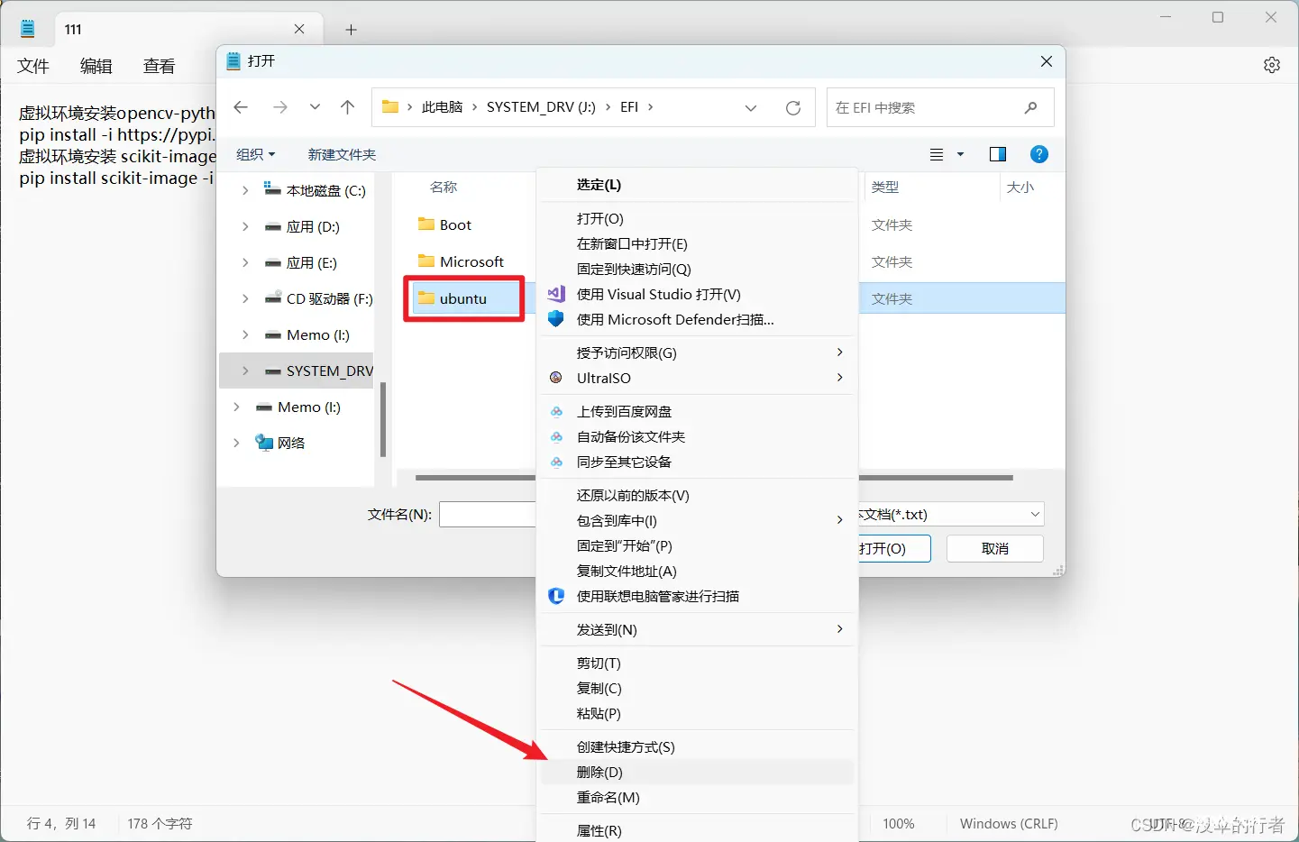1299x842 pixels.
Task: Open Notepad 查看 menu
Action: pyautogui.click(x=160, y=66)
